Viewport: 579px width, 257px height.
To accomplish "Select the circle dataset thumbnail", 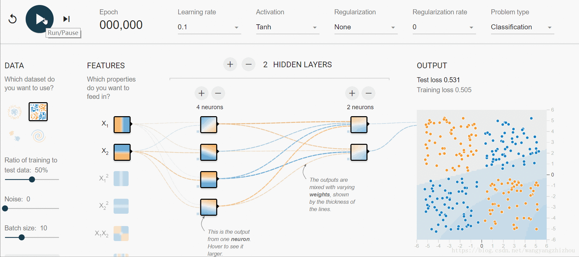I will tap(15, 112).
